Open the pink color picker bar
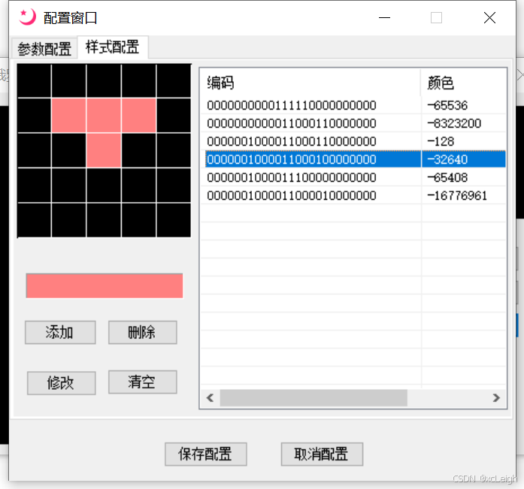The height and width of the screenshot is (489, 524). [x=104, y=285]
